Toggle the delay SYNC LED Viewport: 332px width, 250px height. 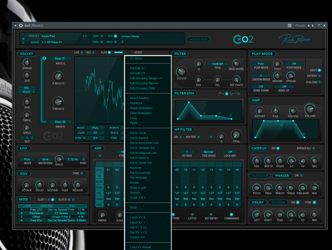(x=315, y=202)
